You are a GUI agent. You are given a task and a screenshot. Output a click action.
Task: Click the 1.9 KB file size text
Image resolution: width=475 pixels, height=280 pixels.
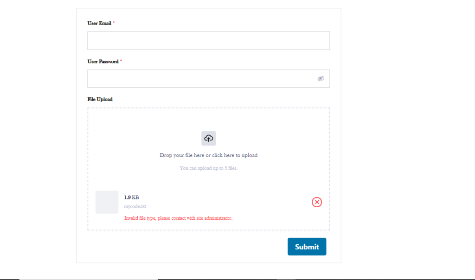131,197
